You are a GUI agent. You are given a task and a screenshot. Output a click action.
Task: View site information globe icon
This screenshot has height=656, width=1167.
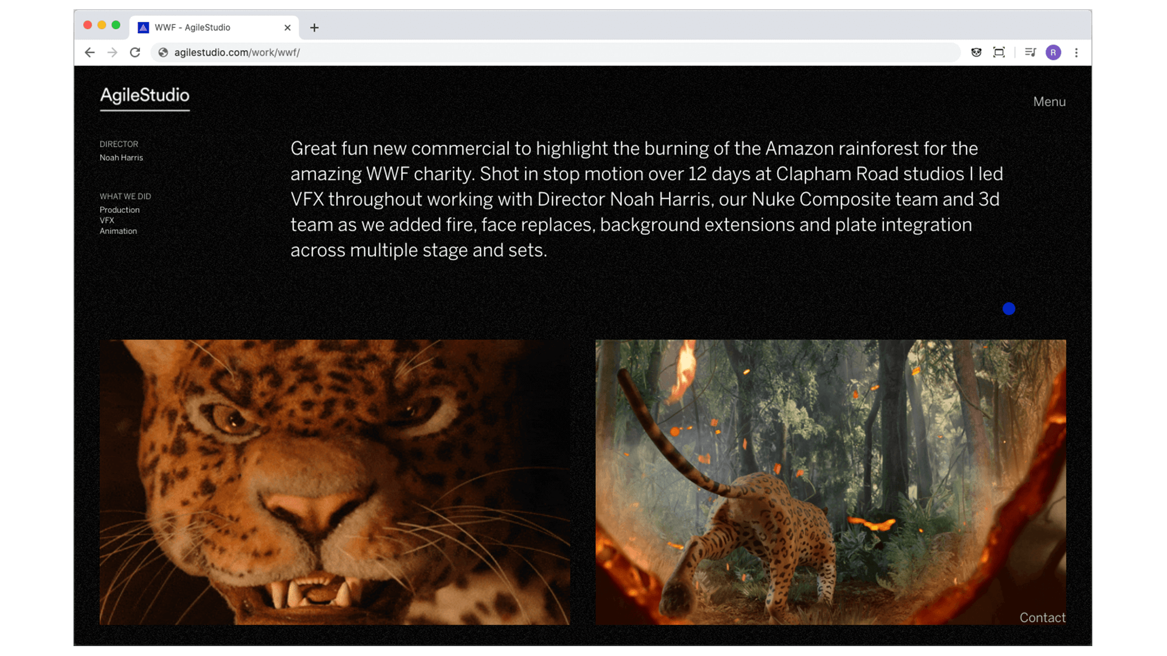163,52
